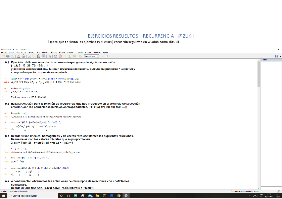Open the Álgebra menu
This screenshot has width=282, height=199.
tap(54, 52)
